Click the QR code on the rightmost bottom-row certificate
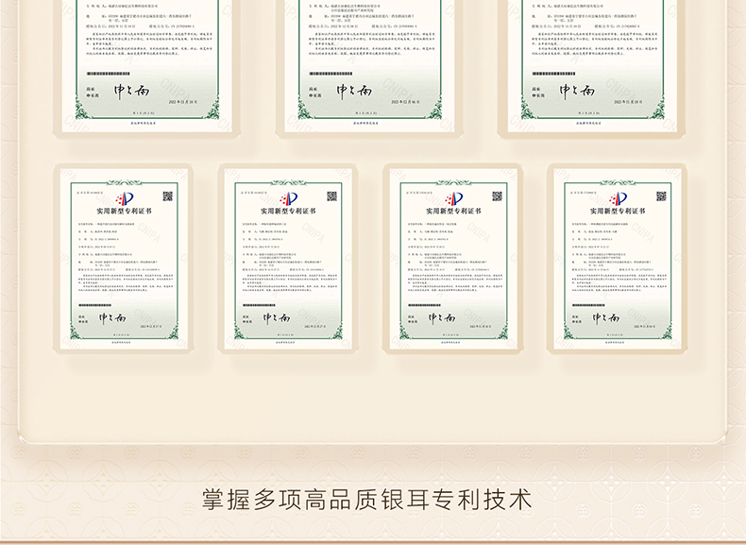Viewport: 746px width, 545px height. (661, 196)
